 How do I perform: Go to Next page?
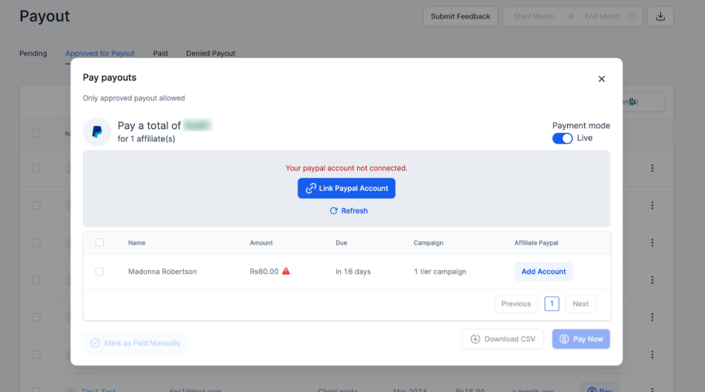click(x=580, y=304)
